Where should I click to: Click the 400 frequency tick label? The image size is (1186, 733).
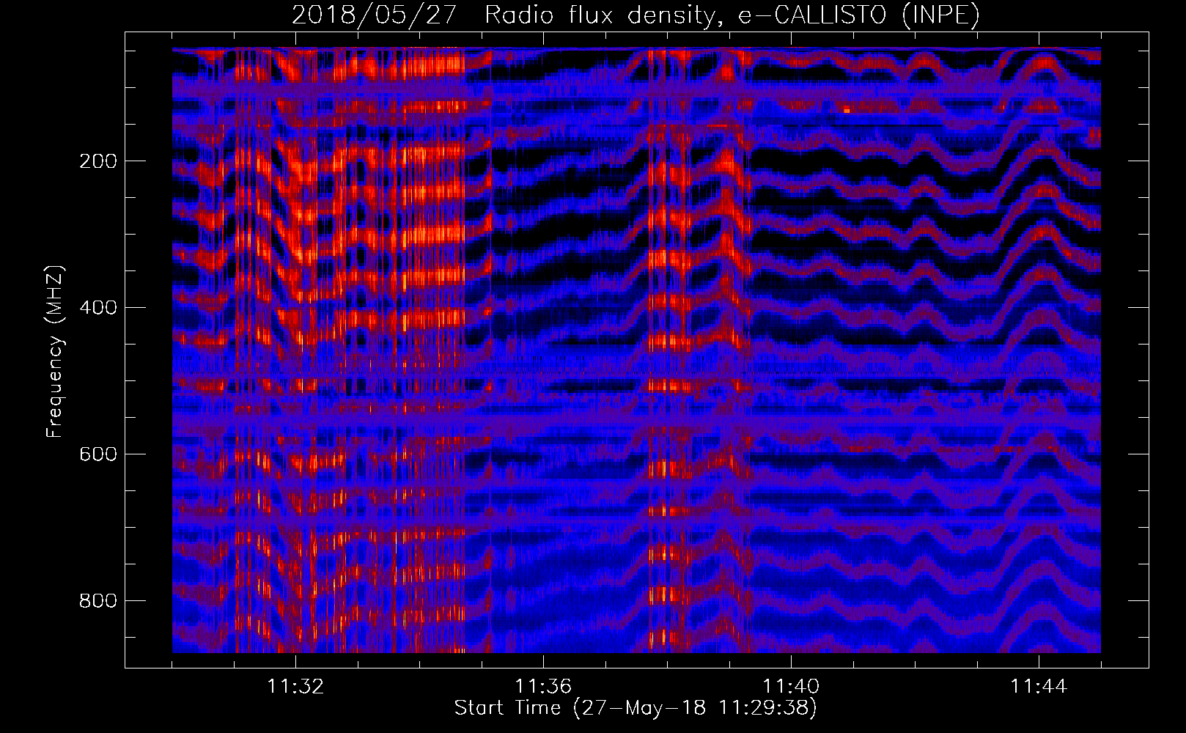coord(97,308)
